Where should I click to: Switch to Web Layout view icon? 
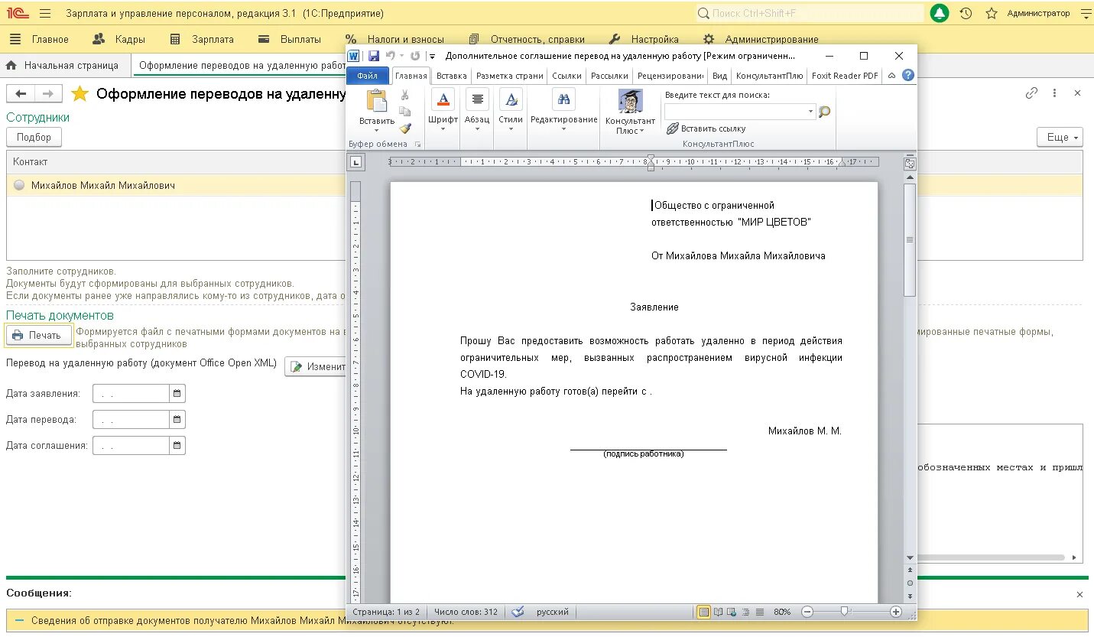tap(732, 612)
